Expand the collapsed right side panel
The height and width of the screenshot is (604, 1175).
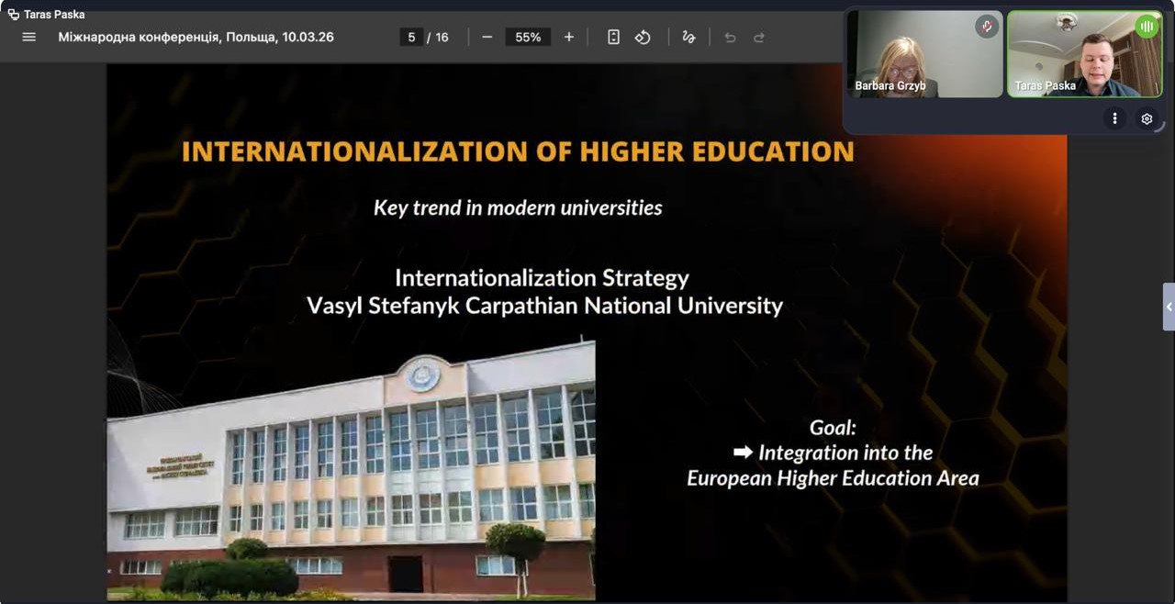pos(1168,307)
